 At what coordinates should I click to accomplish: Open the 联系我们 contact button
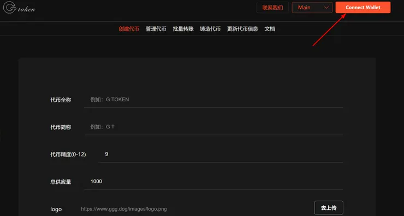coord(272,8)
